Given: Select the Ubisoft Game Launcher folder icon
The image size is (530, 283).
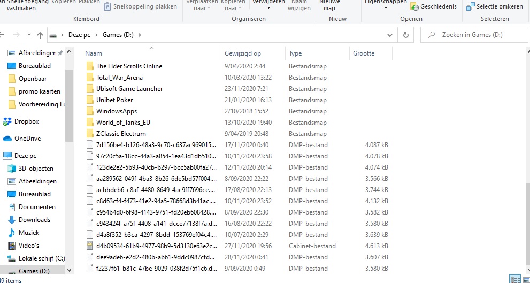Looking at the screenshot, I should tap(90, 89).
